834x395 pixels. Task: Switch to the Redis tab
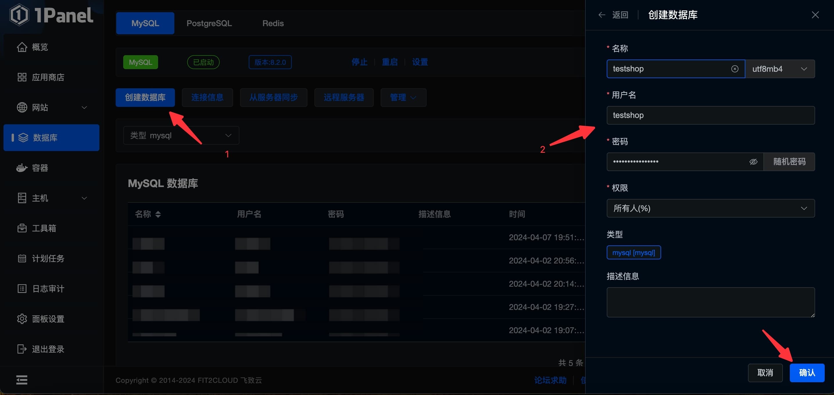click(x=273, y=23)
